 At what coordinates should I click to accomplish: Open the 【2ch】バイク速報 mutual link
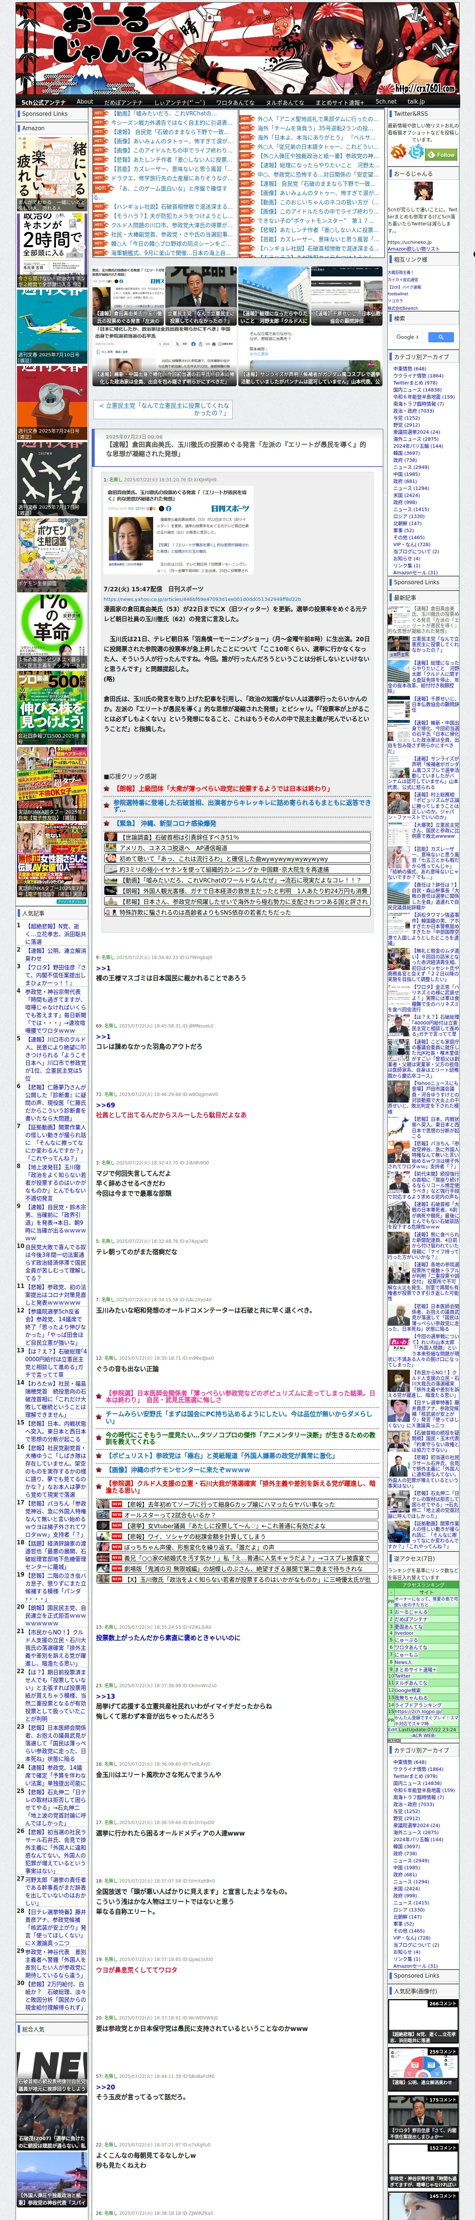tap(404, 287)
